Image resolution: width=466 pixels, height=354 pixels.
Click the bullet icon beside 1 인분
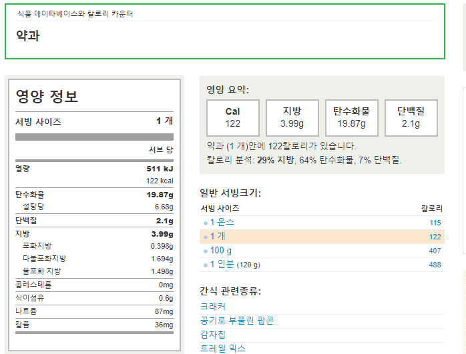(206, 265)
